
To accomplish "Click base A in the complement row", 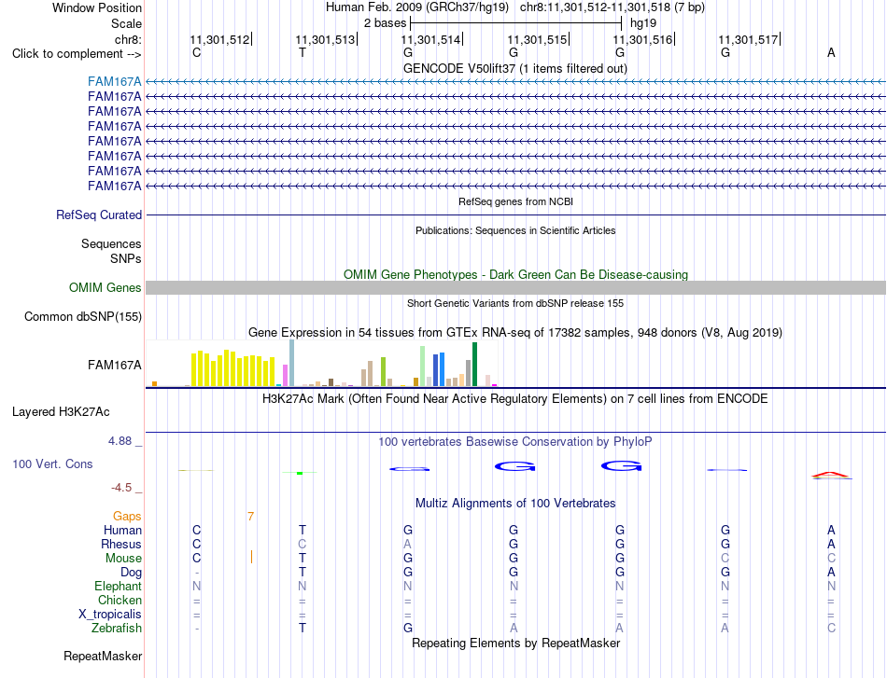I will tap(831, 52).
